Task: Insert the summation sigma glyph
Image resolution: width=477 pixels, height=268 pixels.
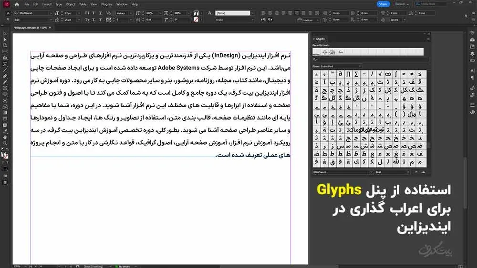Action: pyautogui.click(x=356, y=74)
